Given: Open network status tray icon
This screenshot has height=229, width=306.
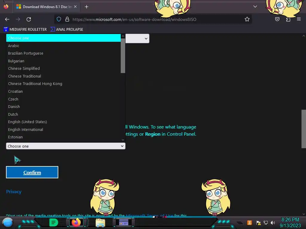Looking at the screenshot, I should point(266,222).
